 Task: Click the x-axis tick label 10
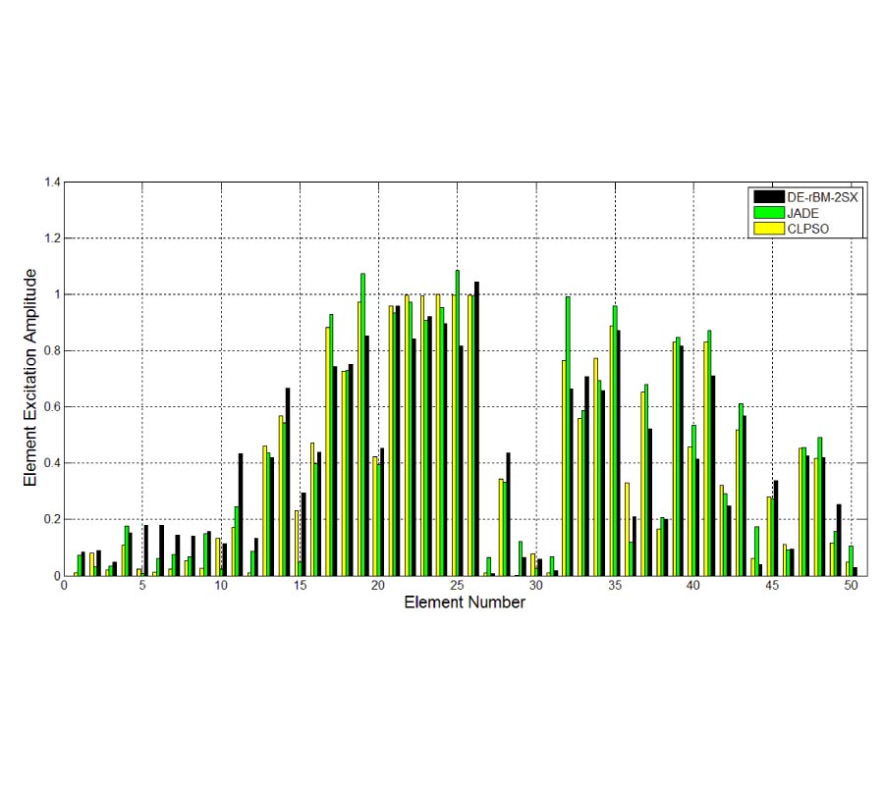tap(221, 586)
